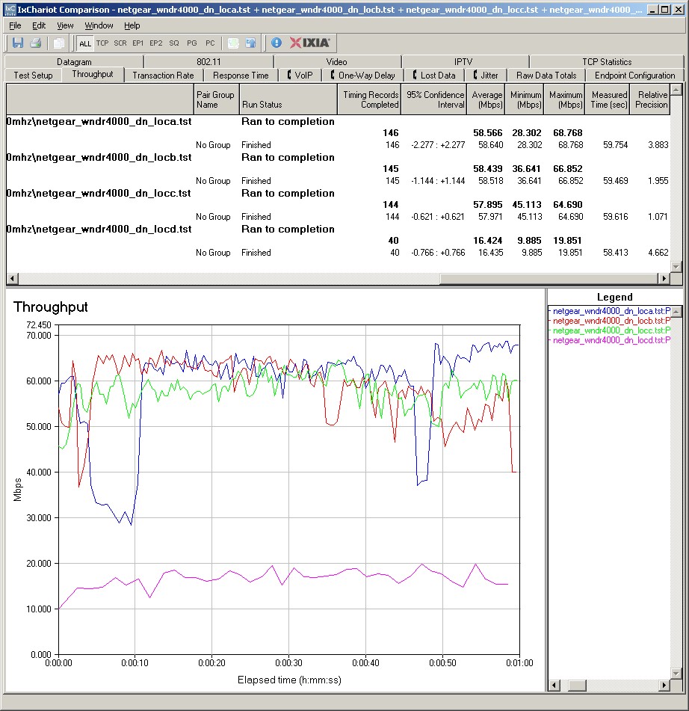Click the 95% Confidence Interval column header
This screenshot has width=689, height=711.
click(434, 99)
